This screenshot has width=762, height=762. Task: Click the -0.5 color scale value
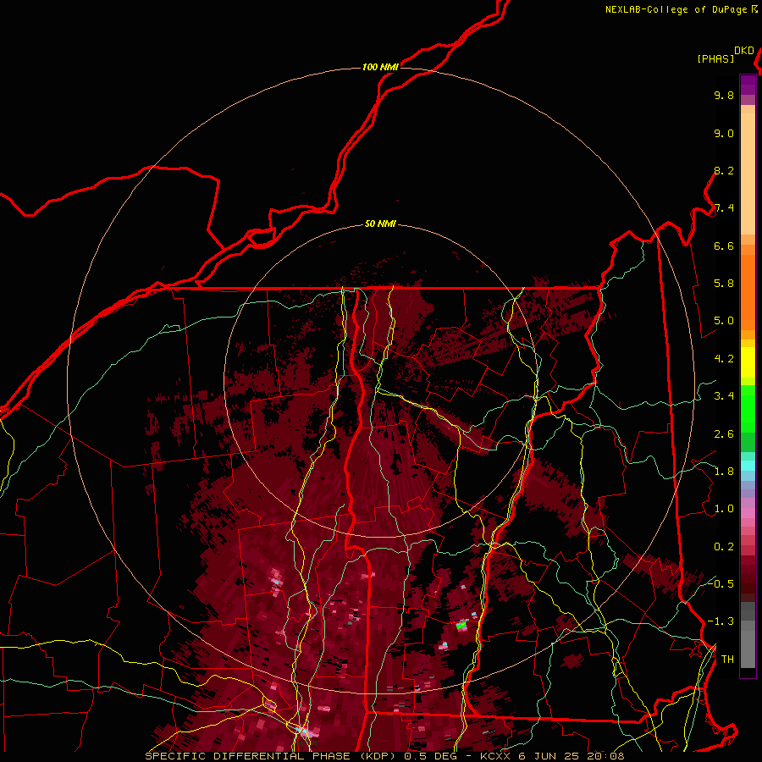(x=721, y=583)
